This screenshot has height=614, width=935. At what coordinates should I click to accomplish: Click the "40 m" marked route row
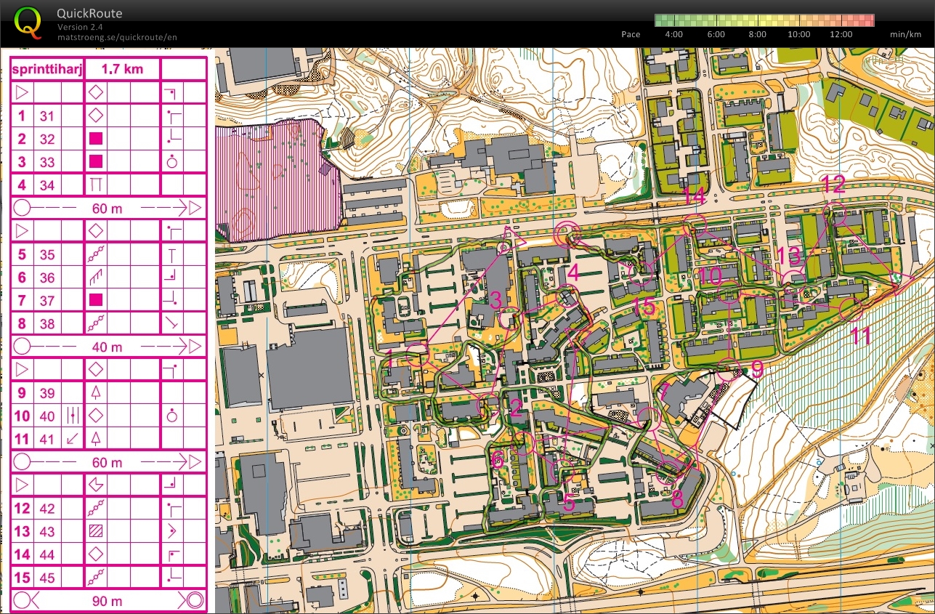(108, 347)
